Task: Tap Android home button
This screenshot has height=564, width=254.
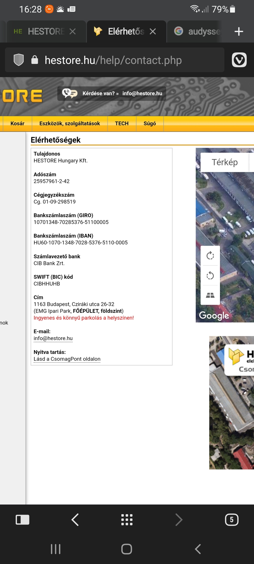Action: (127, 549)
